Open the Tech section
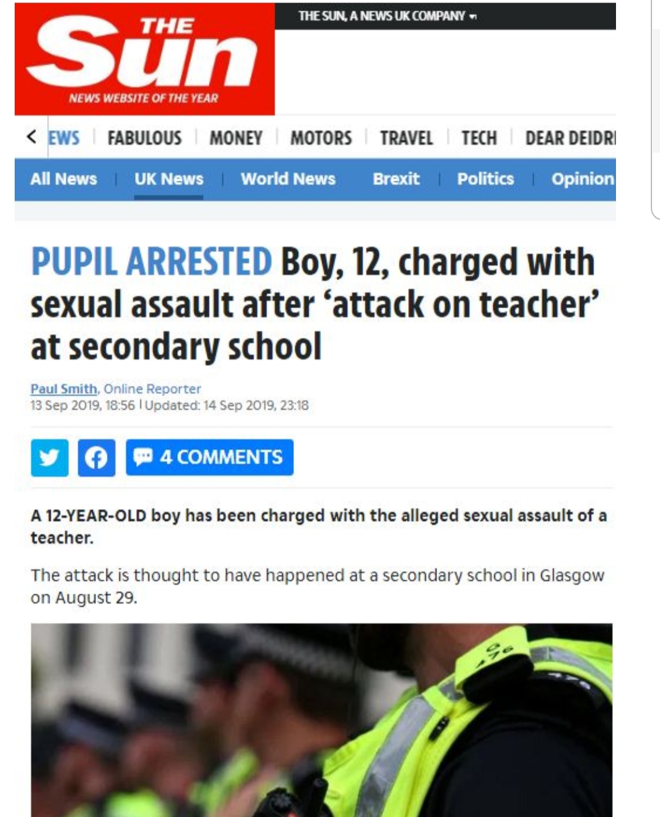 pos(479,138)
